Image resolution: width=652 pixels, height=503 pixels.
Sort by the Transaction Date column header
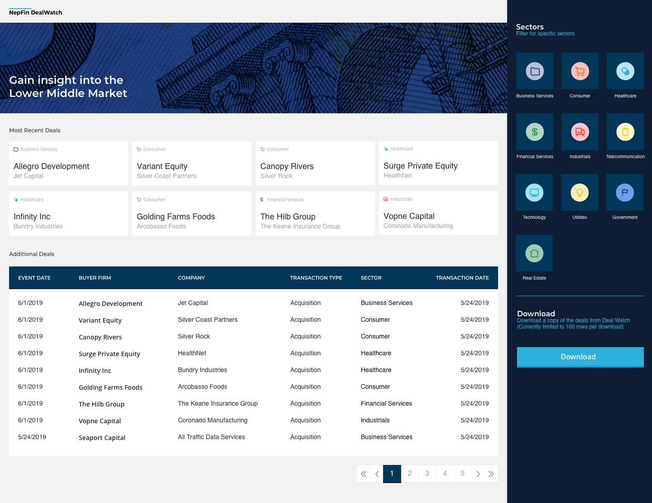[x=462, y=278]
